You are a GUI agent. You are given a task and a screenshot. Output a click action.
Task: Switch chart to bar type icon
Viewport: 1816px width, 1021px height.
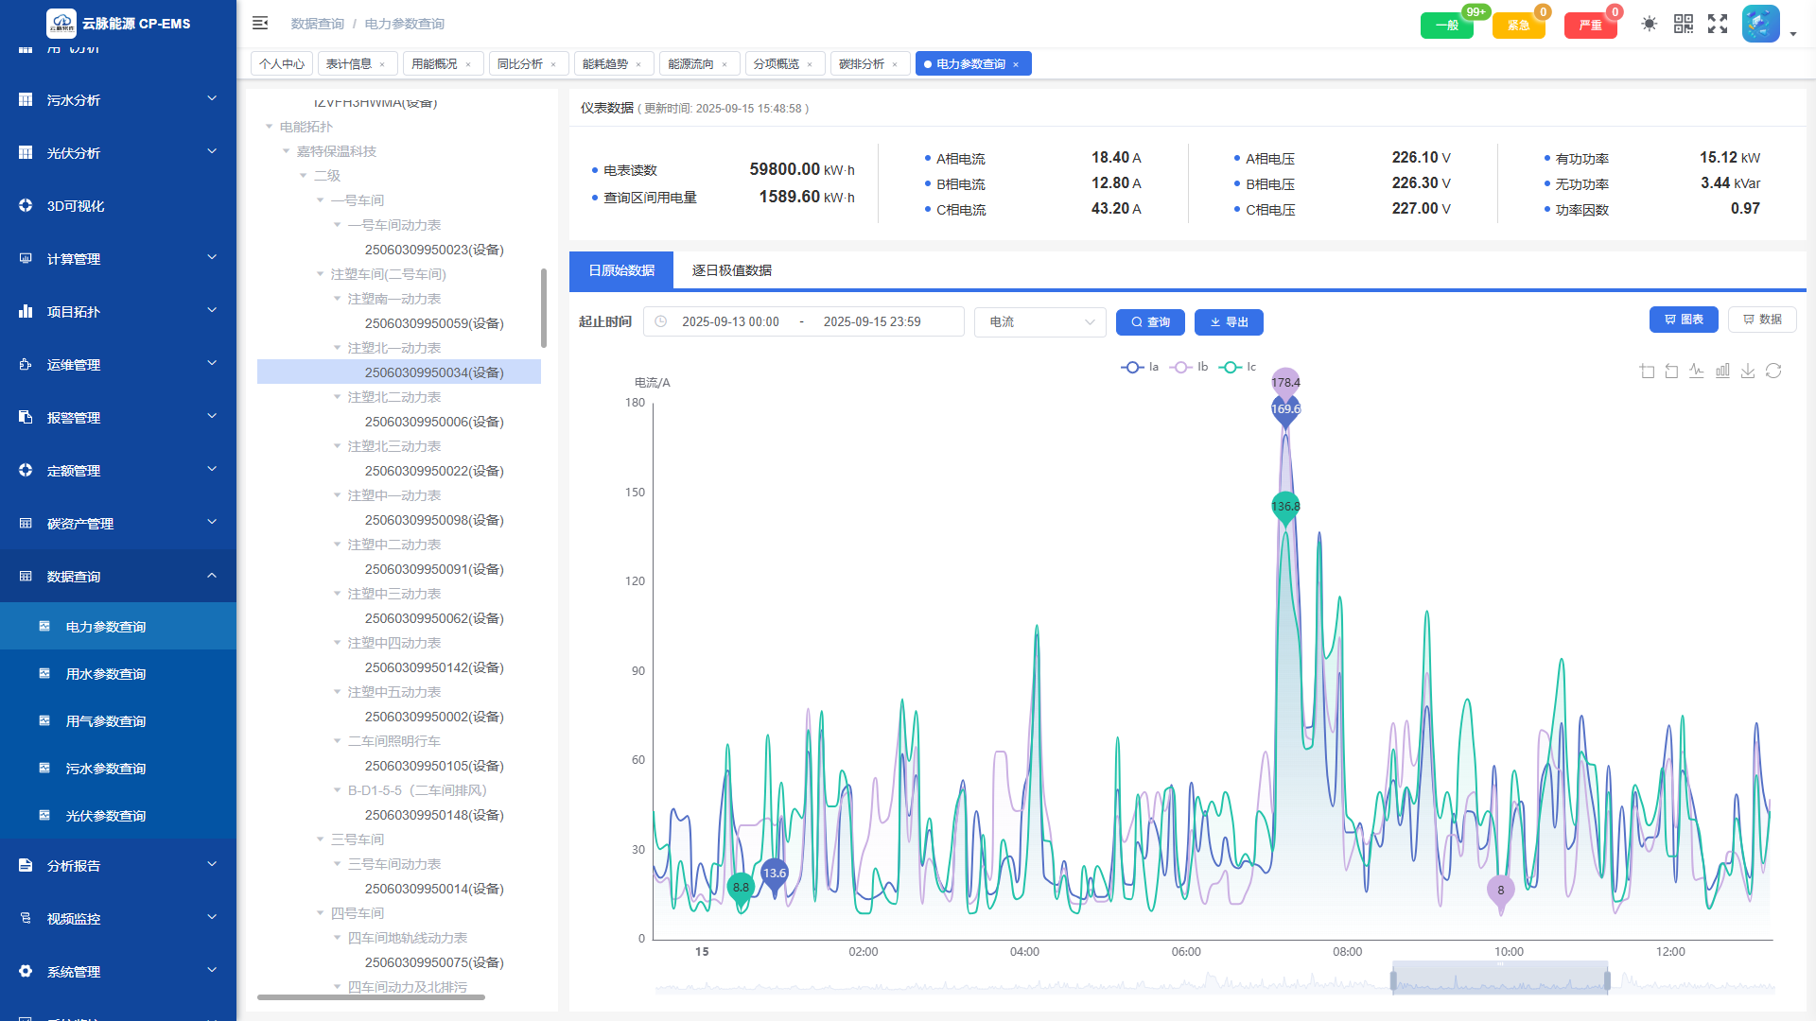click(x=1722, y=372)
